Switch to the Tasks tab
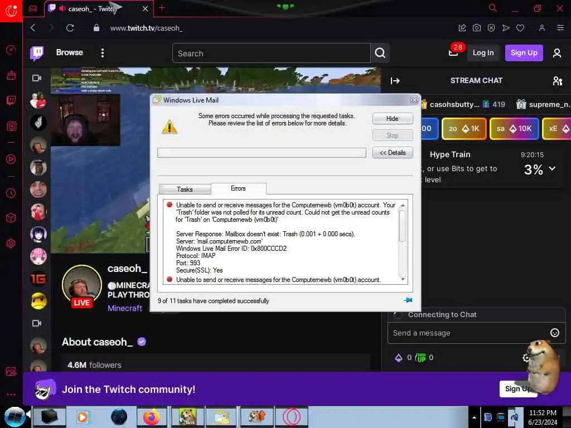 (185, 189)
